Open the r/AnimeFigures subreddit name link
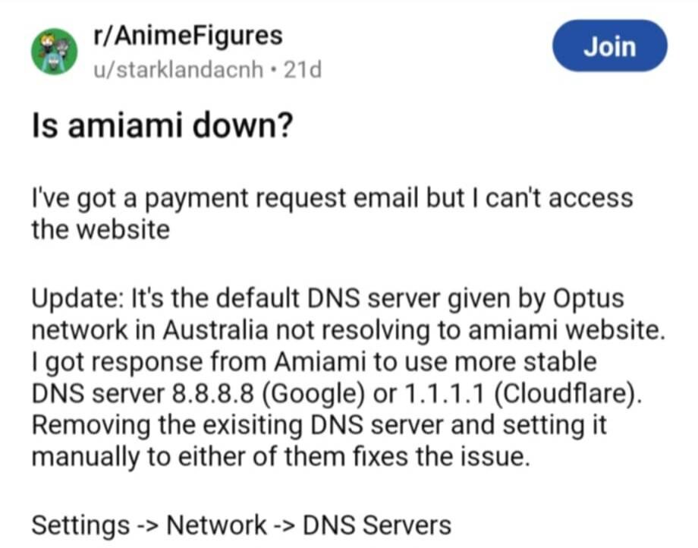The width and height of the screenshot is (698, 548). [188, 36]
